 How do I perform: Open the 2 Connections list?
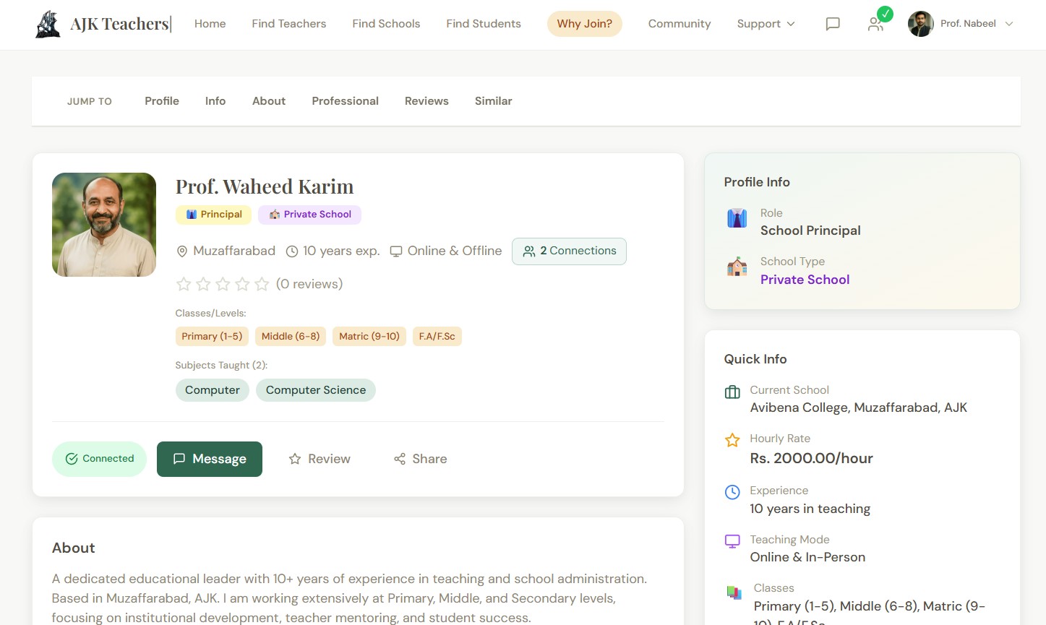pyautogui.click(x=569, y=251)
